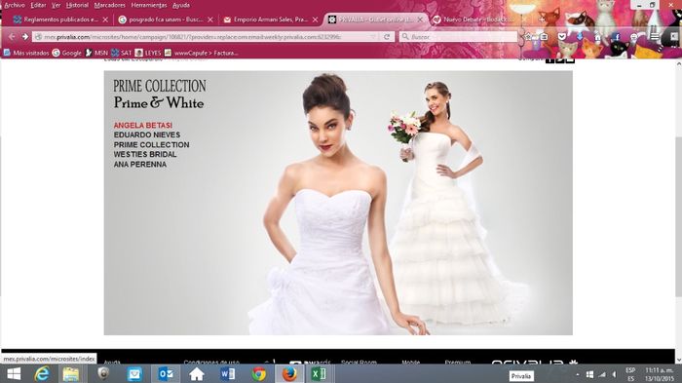Open the shield security app in taskbar
The width and height of the screenshot is (682, 383).
(102, 374)
